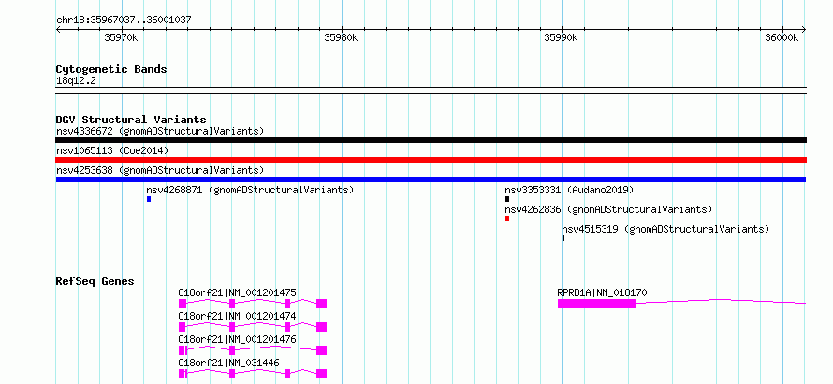Select the last exon of NM_001201475 transcript
The image size is (833, 384).
[321, 304]
